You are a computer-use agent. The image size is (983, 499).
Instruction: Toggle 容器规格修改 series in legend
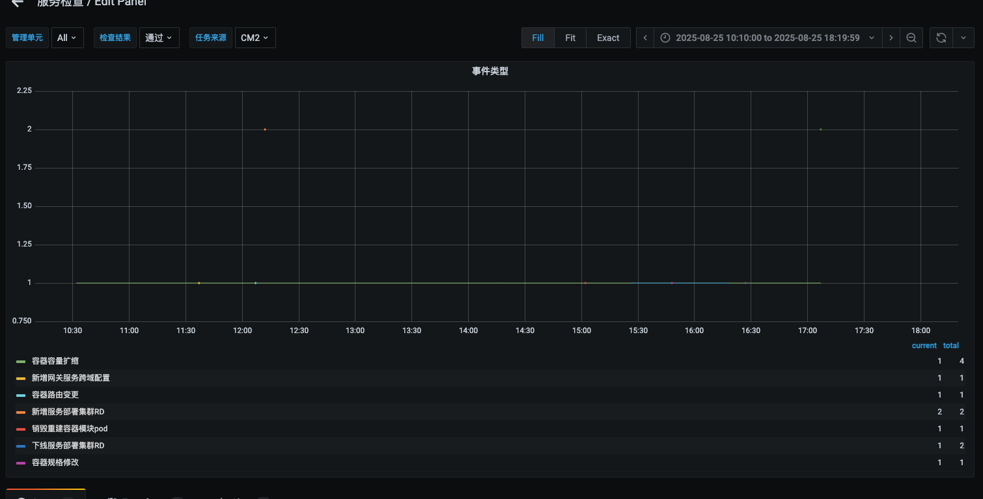pyautogui.click(x=55, y=463)
